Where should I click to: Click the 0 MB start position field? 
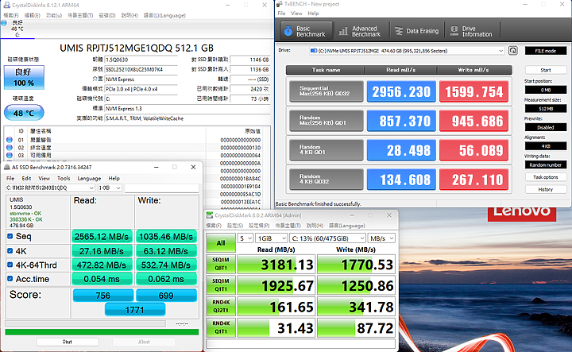pyautogui.click(x=545, y=90)
